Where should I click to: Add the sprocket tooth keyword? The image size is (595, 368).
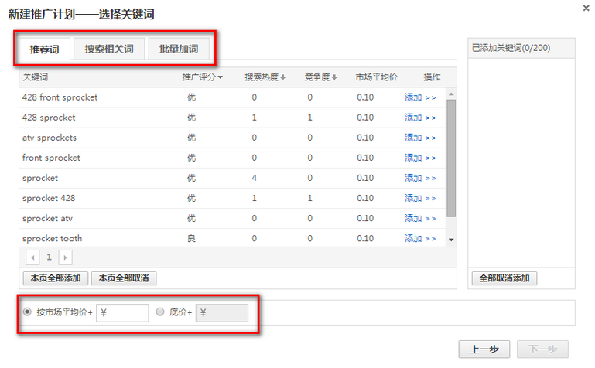[420, 238]
